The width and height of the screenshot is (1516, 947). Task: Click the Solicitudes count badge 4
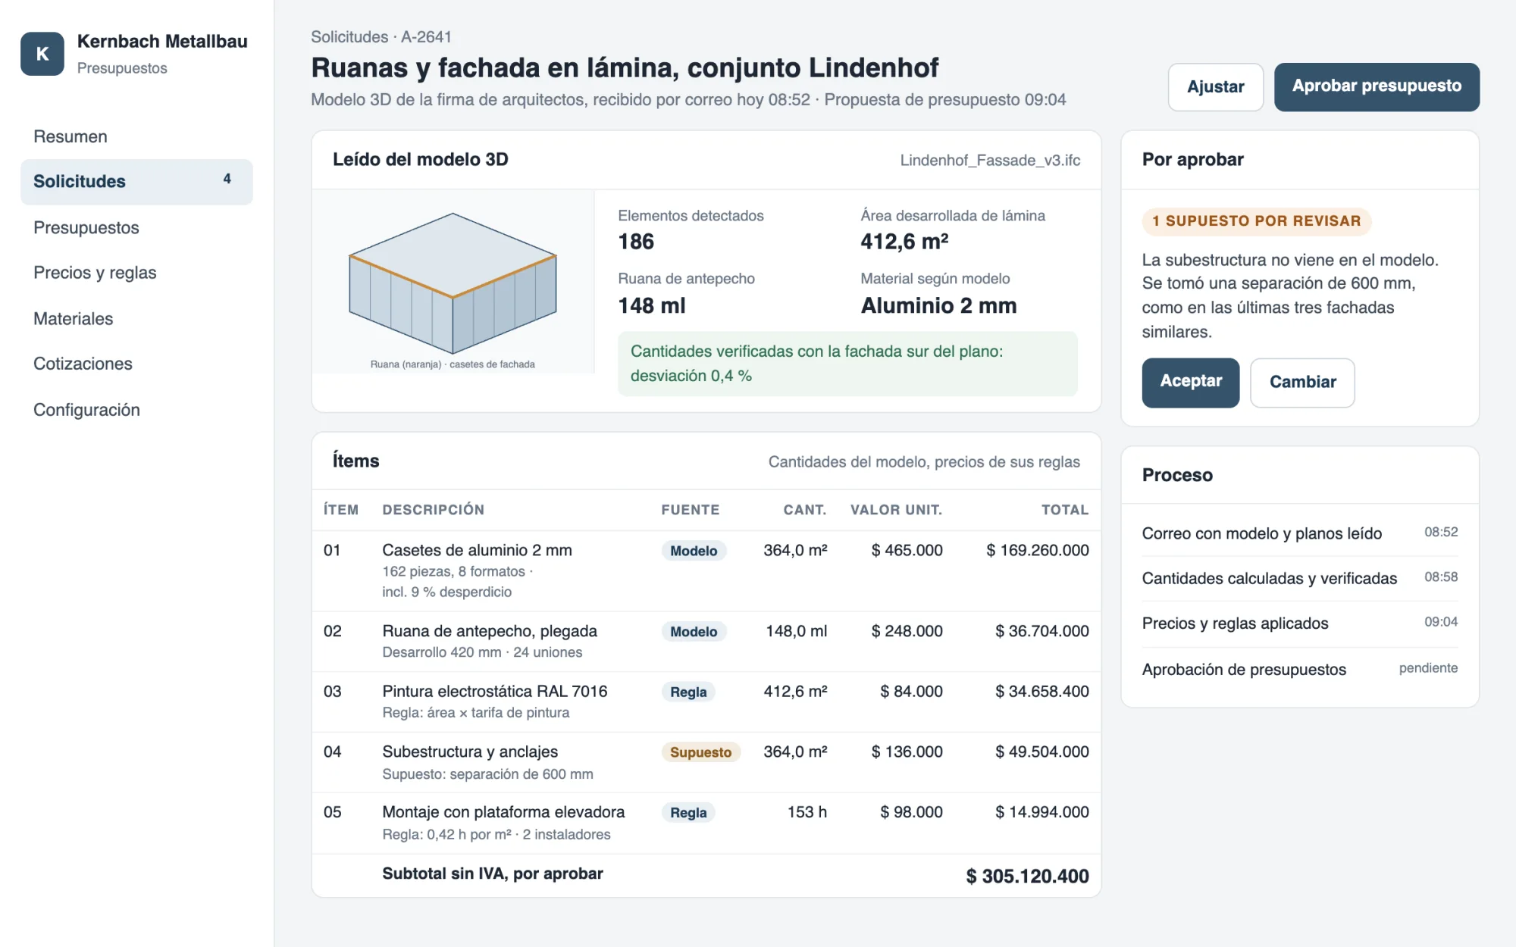[227, 179]
